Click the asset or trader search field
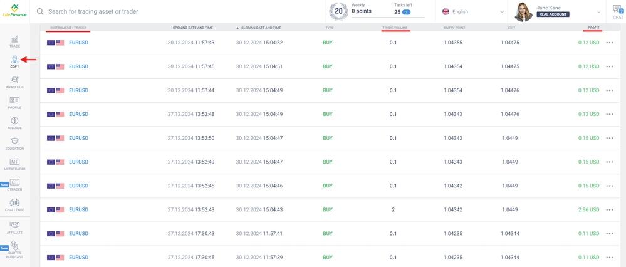 175,11
